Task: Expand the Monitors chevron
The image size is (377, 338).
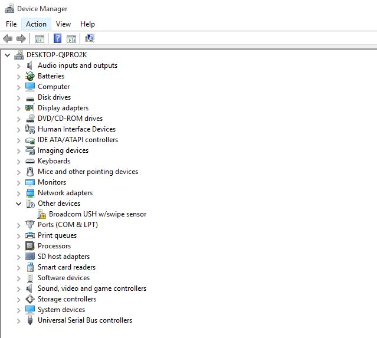Action: (18, 183)
